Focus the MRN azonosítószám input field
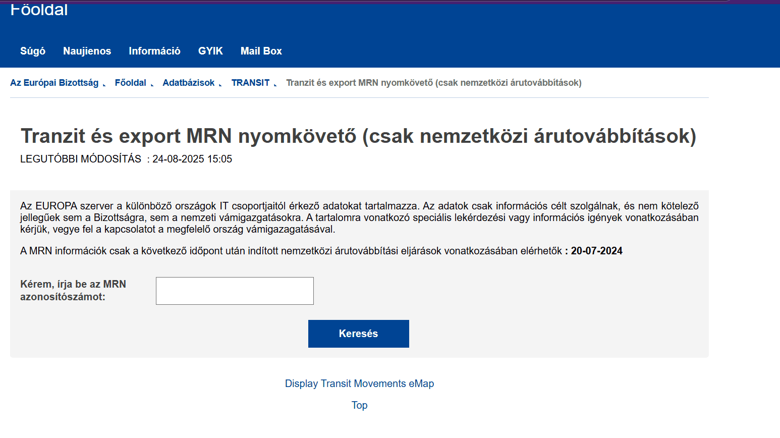Screen dimensions: 780x438 (x=235, y=291)
